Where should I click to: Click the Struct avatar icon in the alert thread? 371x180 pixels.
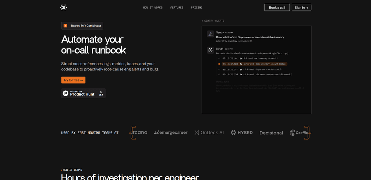(x=210, y=50)
